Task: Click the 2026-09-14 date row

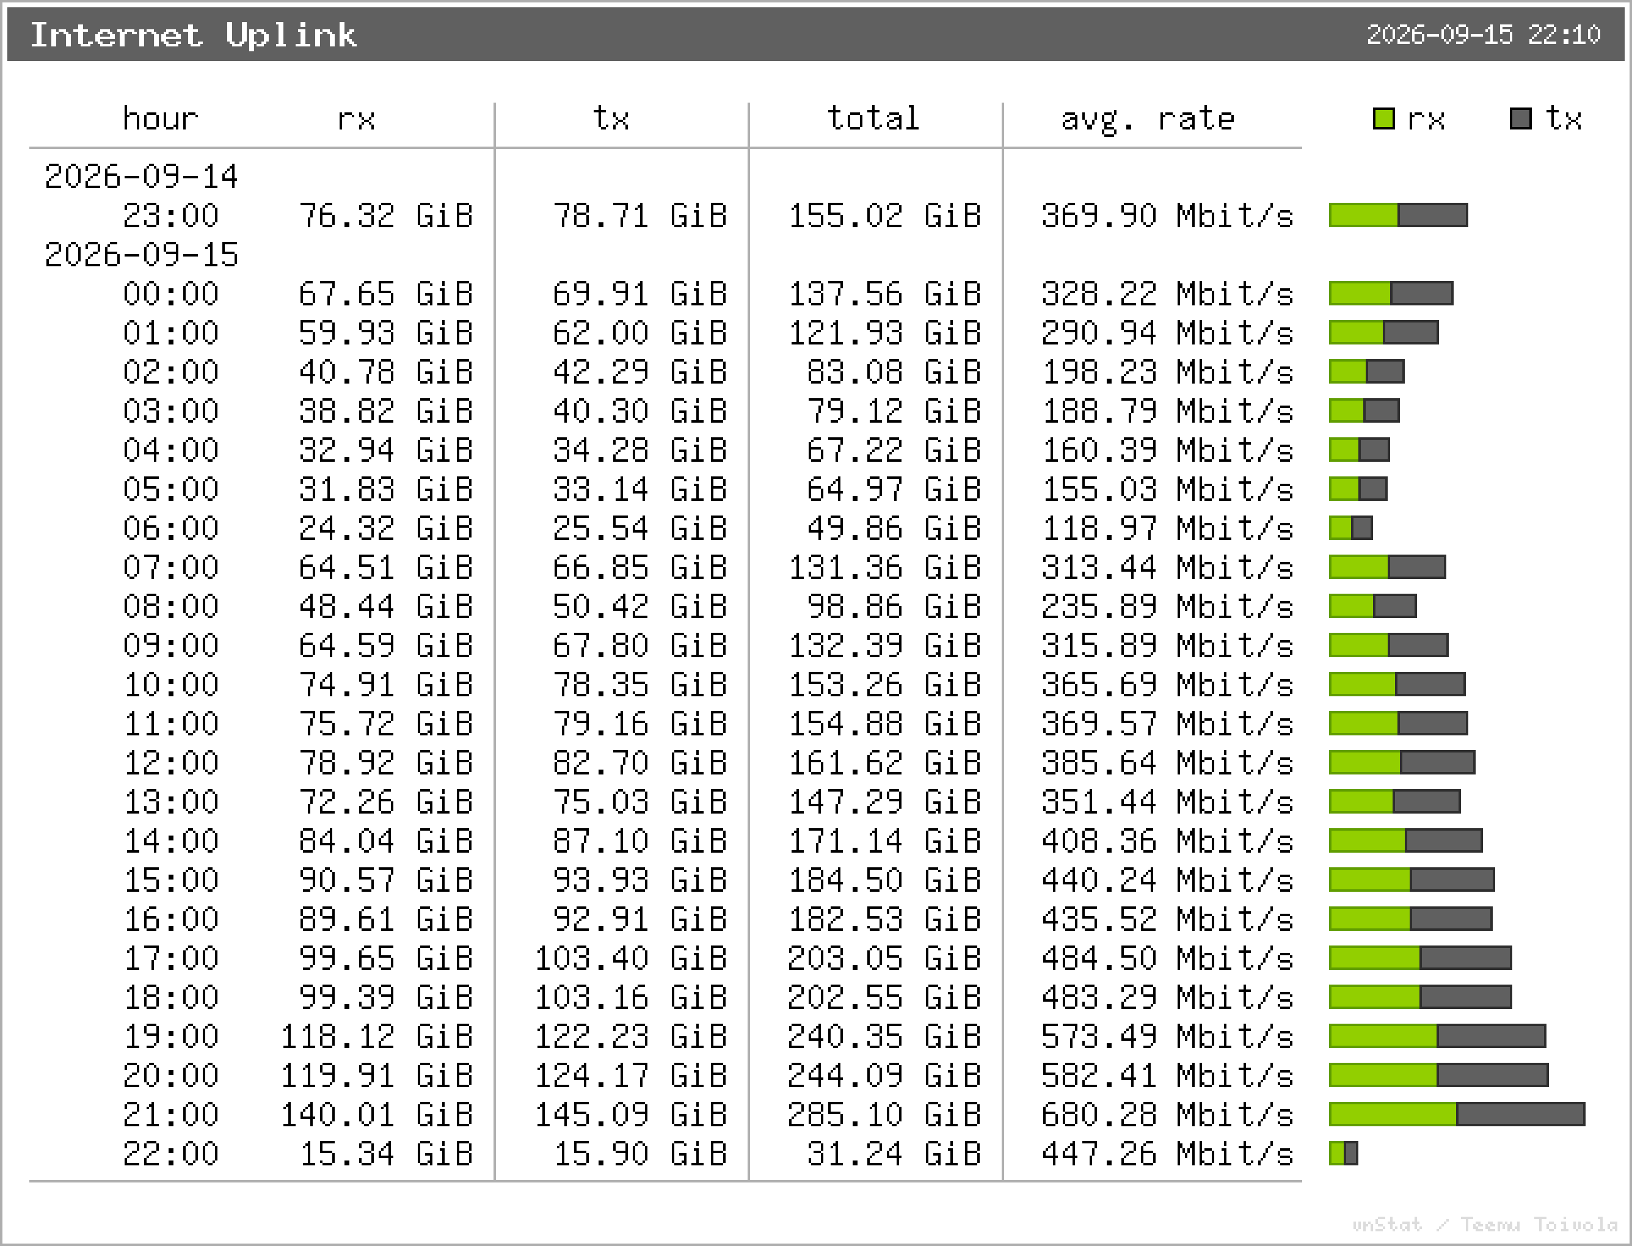Action: pyautogui.click(x=141, y=177)
